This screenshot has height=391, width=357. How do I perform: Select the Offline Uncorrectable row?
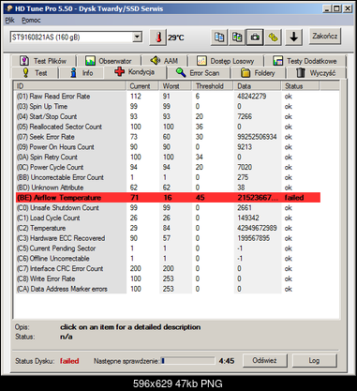pos(168,259)
